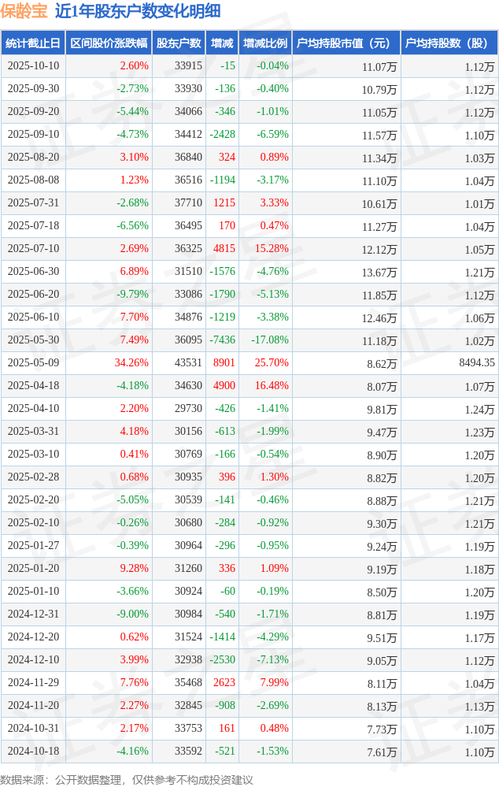The height and width of the screenshot is (787, 499).
Task: Click the 户均持股市值（元） column header
Action: 346,43
